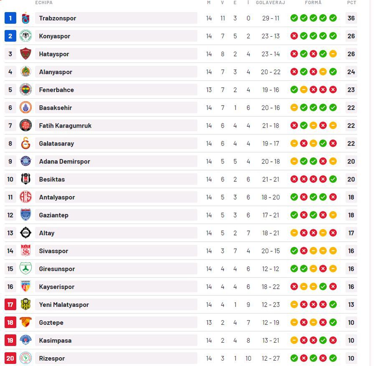Open the Adana Demirspor team link
Screen dimensions: 376x366
click(64, 161)
